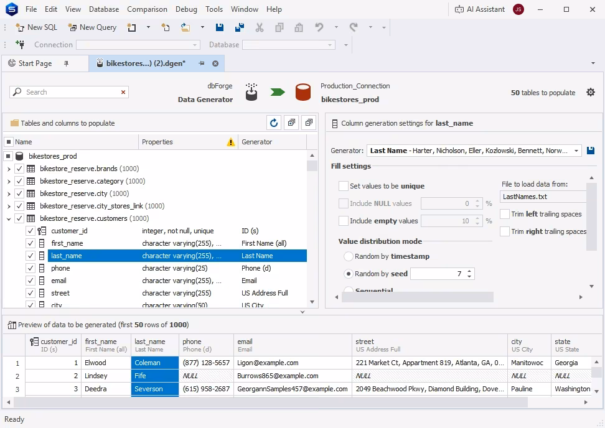Screen dimensions: 605x428
Task: Click the New SQL toolbar button
Action: tap(36, 27)
